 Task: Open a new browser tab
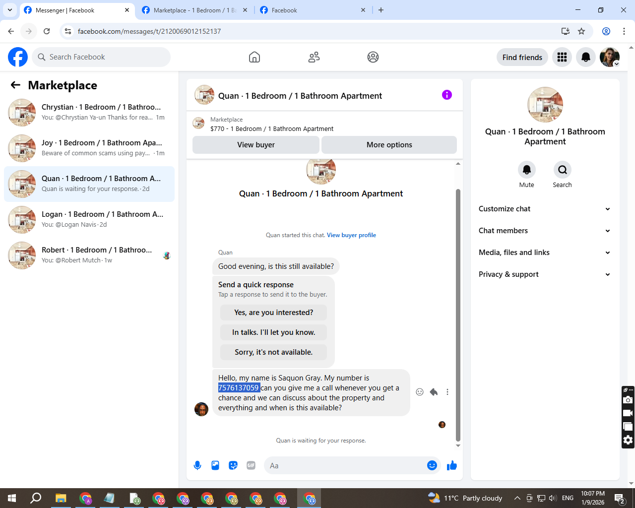click(x=381, y=10)
